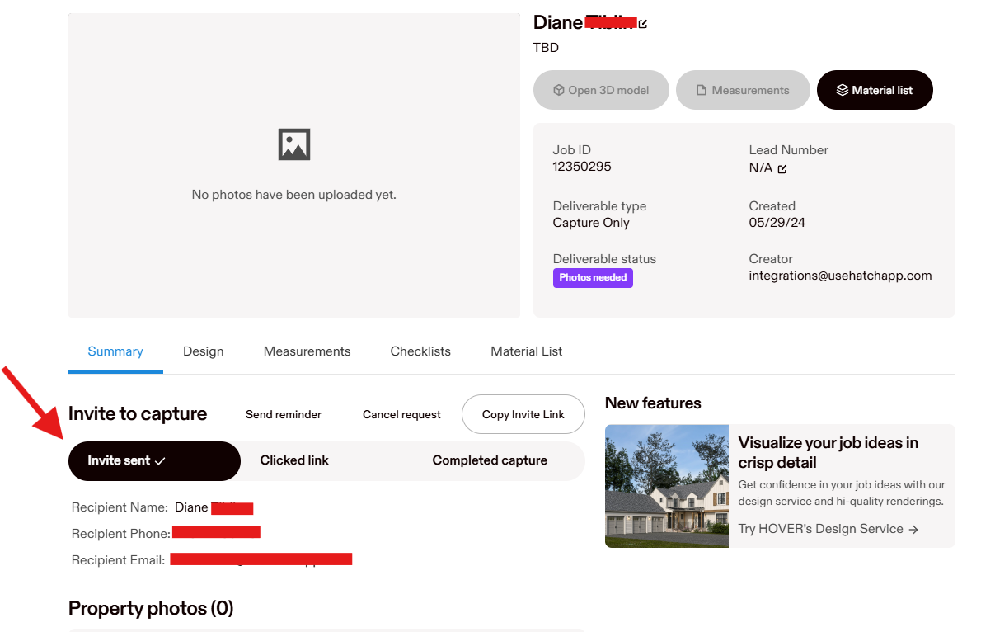Cancel the capture request
Image resolution: width=981 pixels, height=632 pixels.
(401, 414)
